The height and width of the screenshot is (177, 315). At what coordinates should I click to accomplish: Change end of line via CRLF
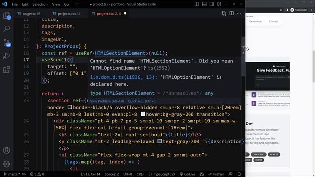click(x=140, y=174)
